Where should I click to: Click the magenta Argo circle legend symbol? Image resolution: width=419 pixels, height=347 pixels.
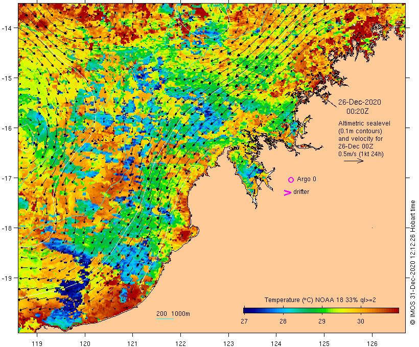pos(291,180)
